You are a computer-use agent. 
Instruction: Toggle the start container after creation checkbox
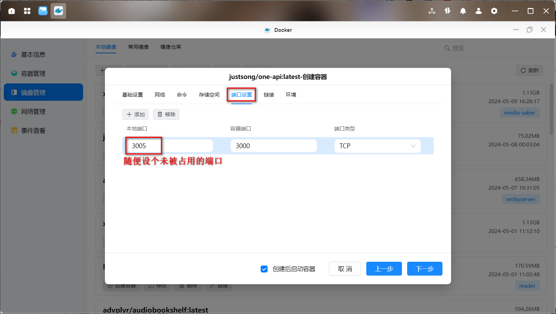(x=264, y=269)
